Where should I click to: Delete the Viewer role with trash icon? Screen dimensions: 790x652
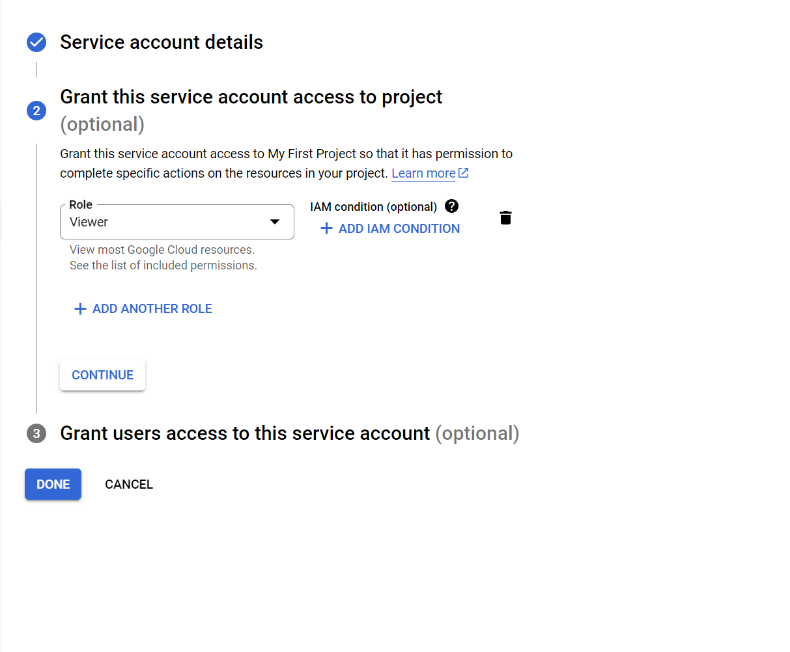point(505,217)
